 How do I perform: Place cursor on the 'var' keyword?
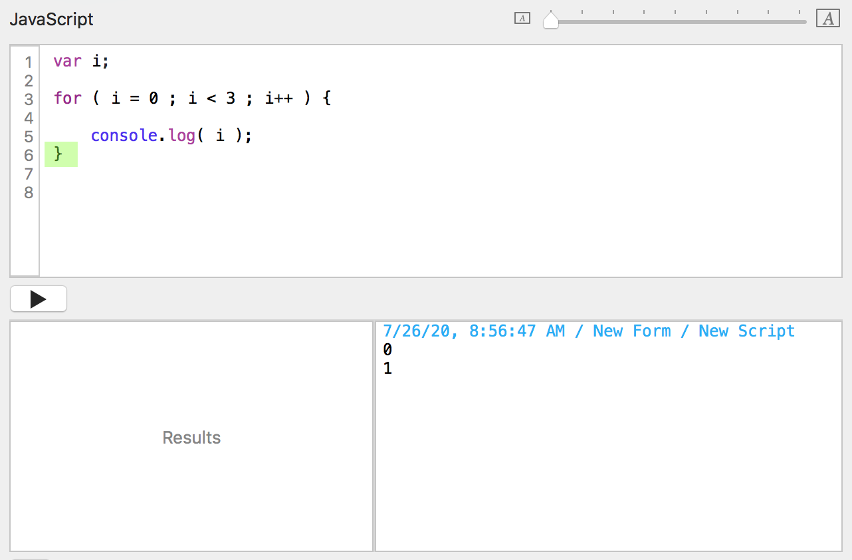(67, 61)
